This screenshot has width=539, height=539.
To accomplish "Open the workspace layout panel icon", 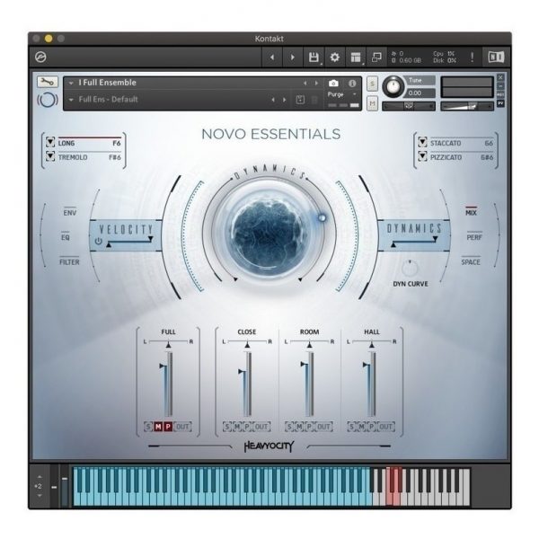I will (x=356, y=57).
